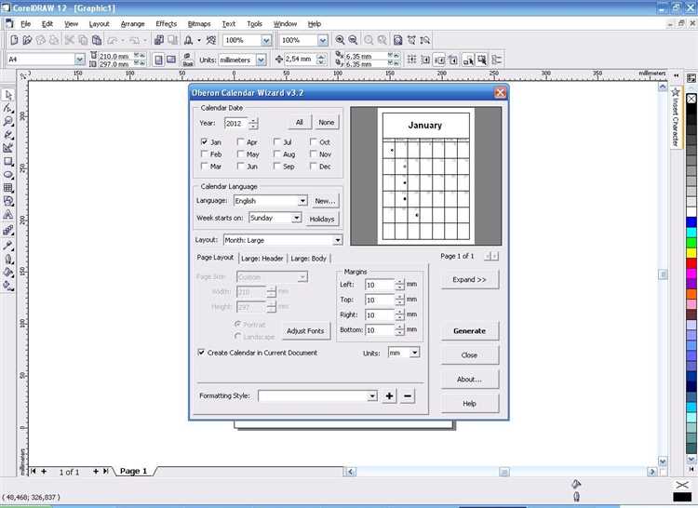Click the January calendar preview thumbnail

coord(425,176)
